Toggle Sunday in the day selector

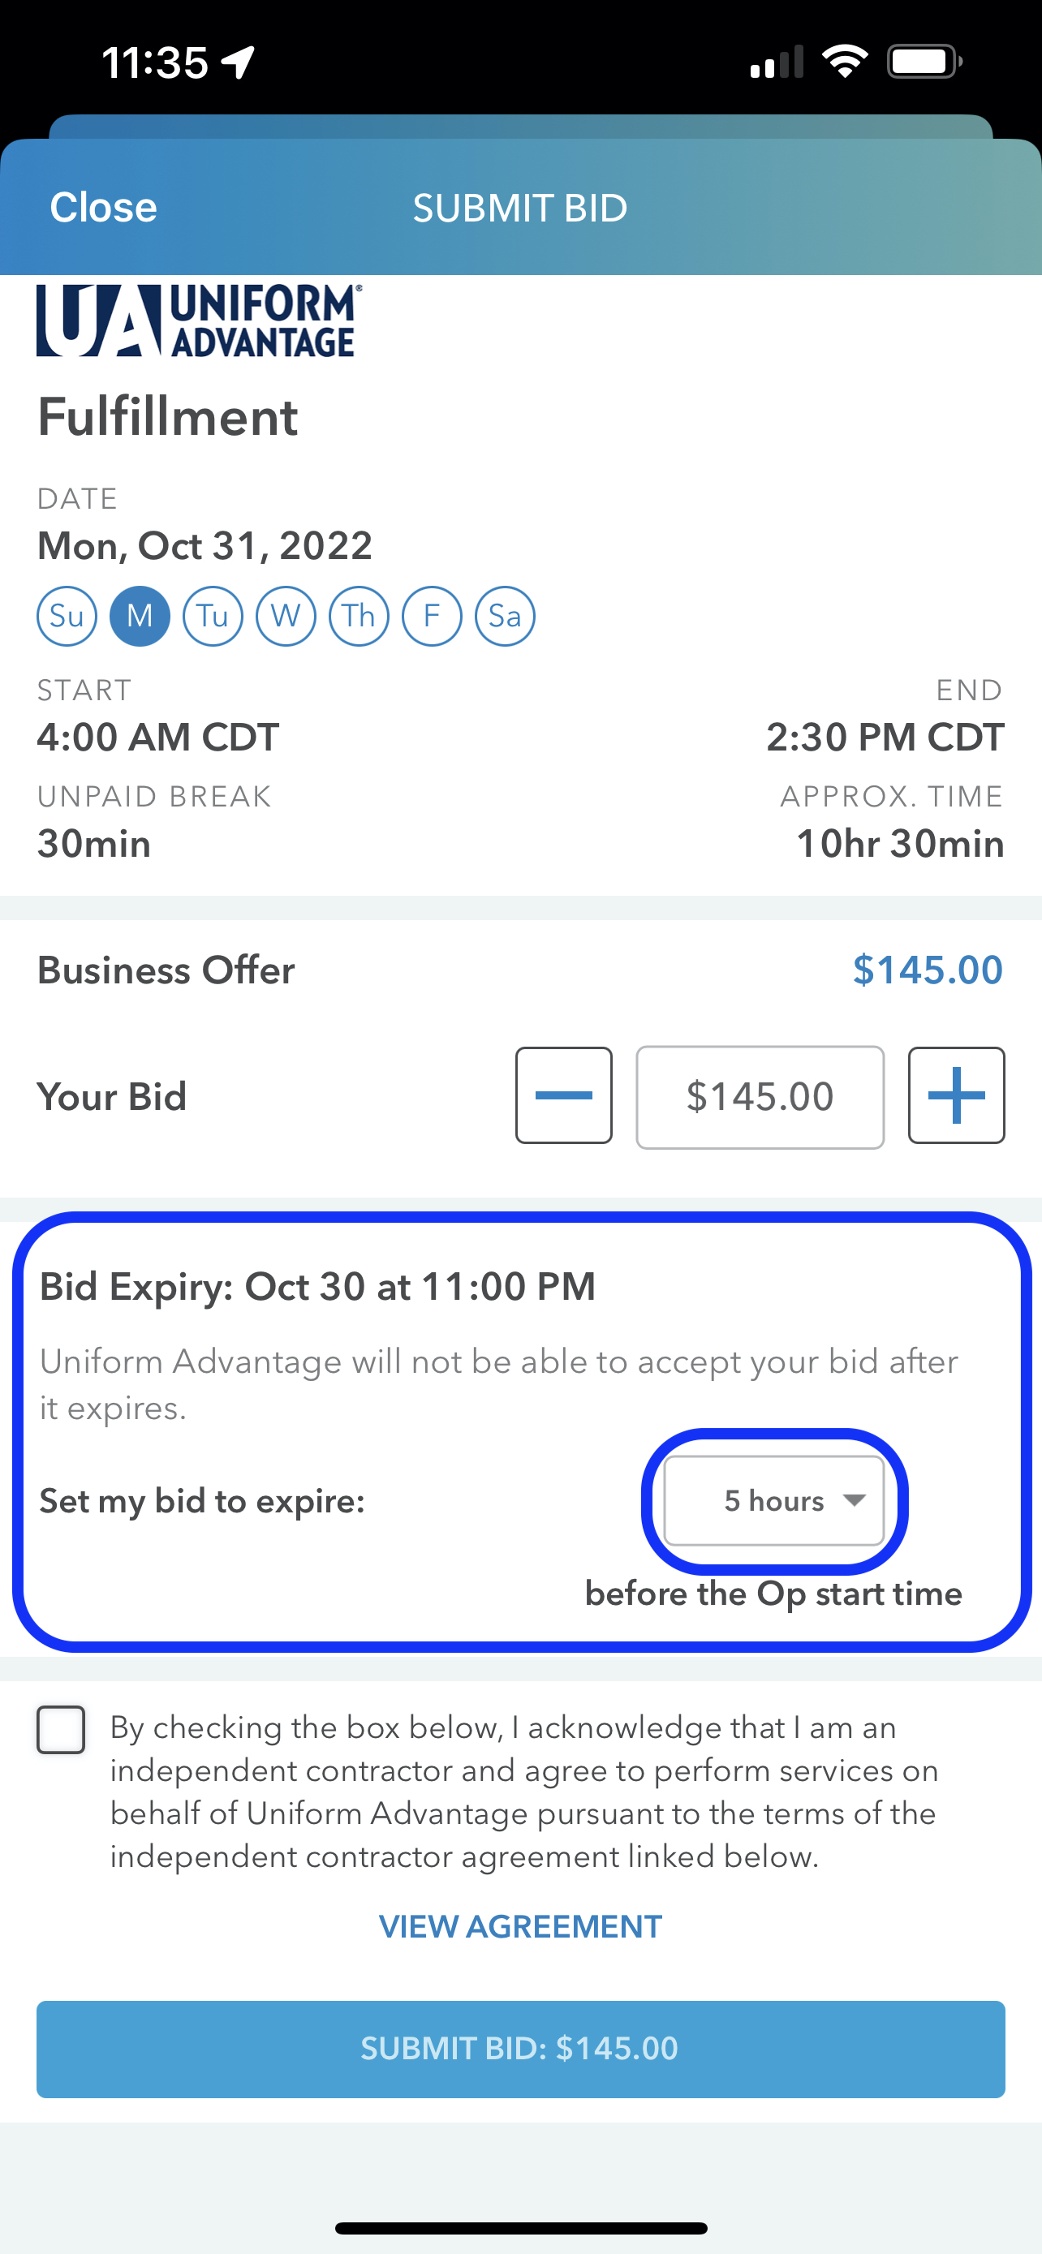67,616
